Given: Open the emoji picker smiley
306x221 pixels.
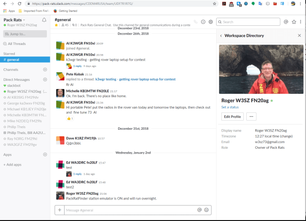Looking at the screenshot, I should click(207, 210).
